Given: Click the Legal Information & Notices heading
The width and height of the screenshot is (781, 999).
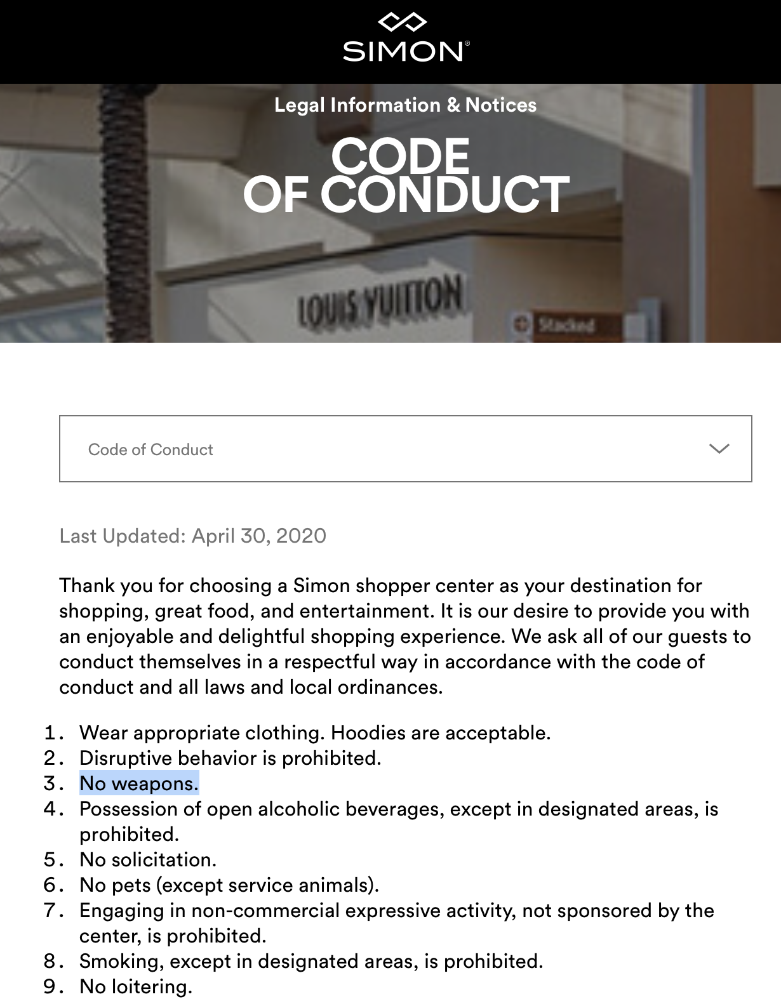Looking at the screenshot, I should (405, 105).
